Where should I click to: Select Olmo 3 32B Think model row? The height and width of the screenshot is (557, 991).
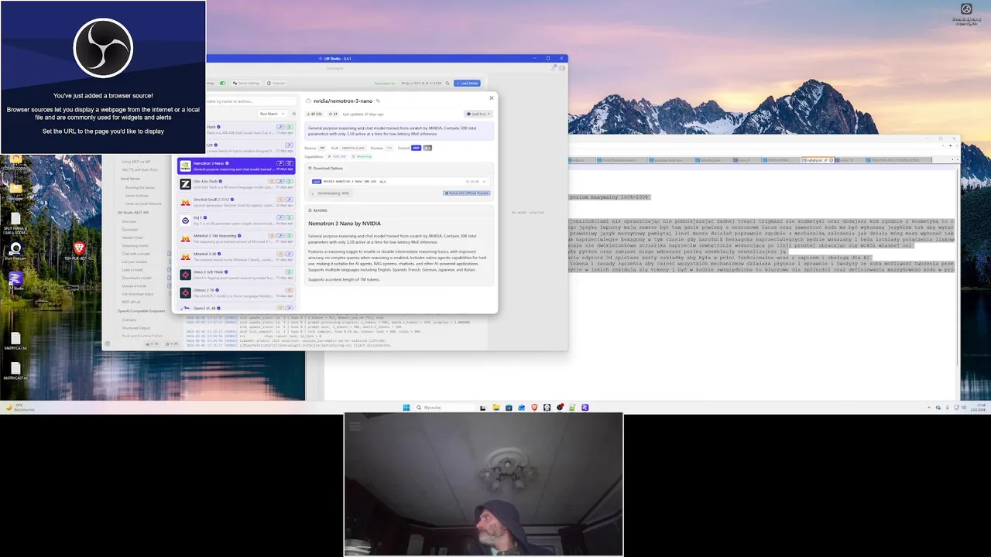tap(236, 275)
